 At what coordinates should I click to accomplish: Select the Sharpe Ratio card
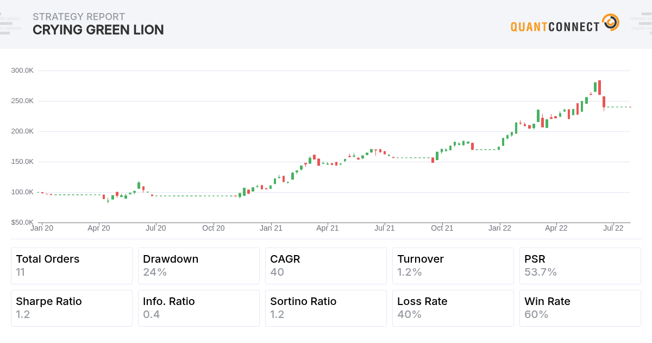[71, 308]
